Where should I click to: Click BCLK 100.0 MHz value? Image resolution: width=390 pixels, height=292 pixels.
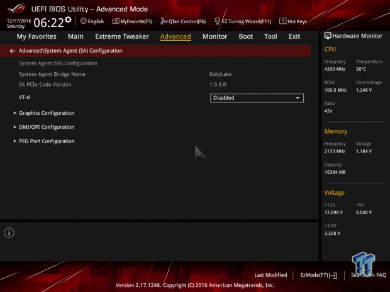335,90
